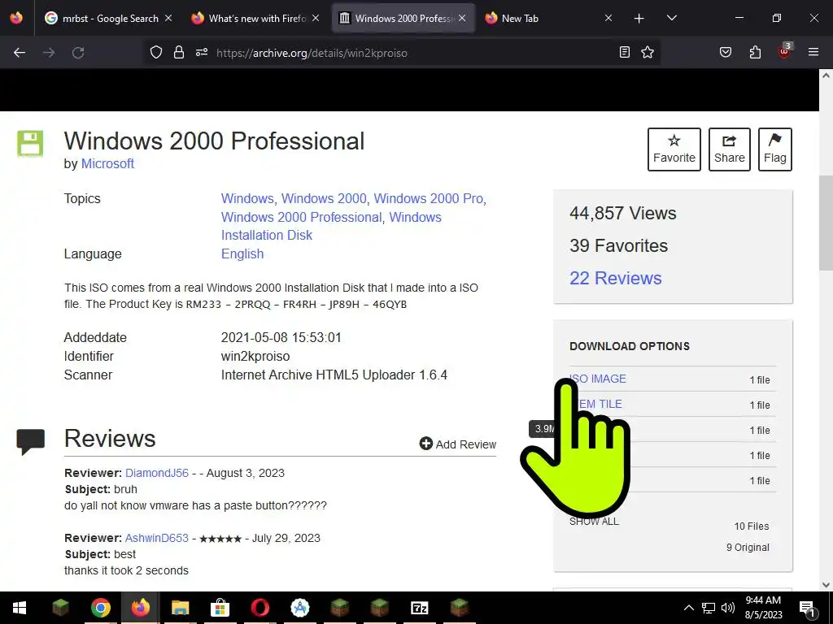Screen dimensions: 833x624
Task: Bookmark this page with the star
Action: coord(647,52)
